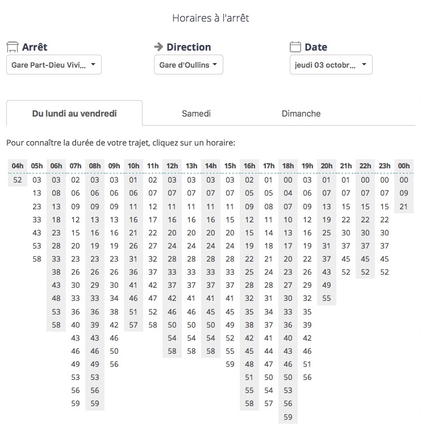This screenshot has width=421, height=426.
Task: Click the 55 departure in the 20h column
Action: point(327,298)
